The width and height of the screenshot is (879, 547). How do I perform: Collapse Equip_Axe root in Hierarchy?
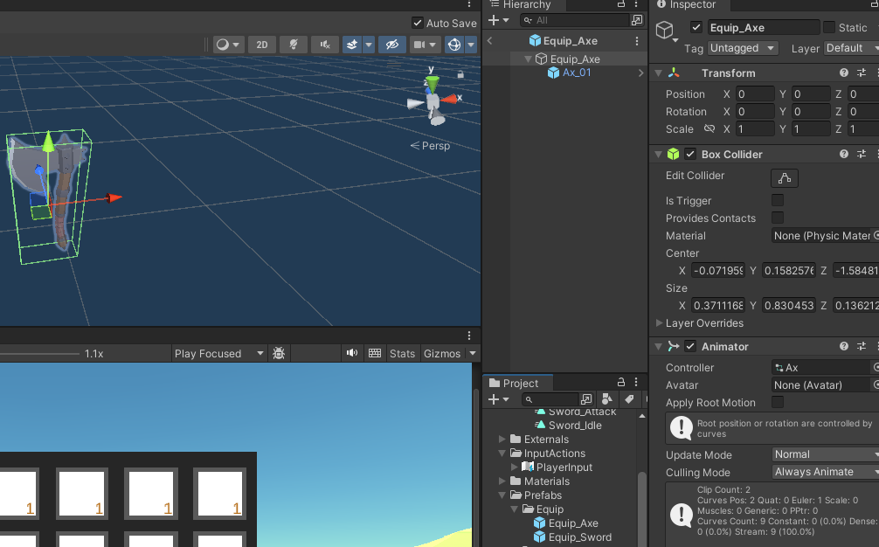(528, 59)
